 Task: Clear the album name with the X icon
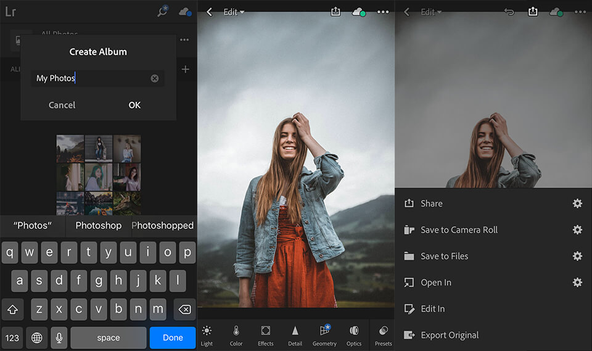point(155,78)
